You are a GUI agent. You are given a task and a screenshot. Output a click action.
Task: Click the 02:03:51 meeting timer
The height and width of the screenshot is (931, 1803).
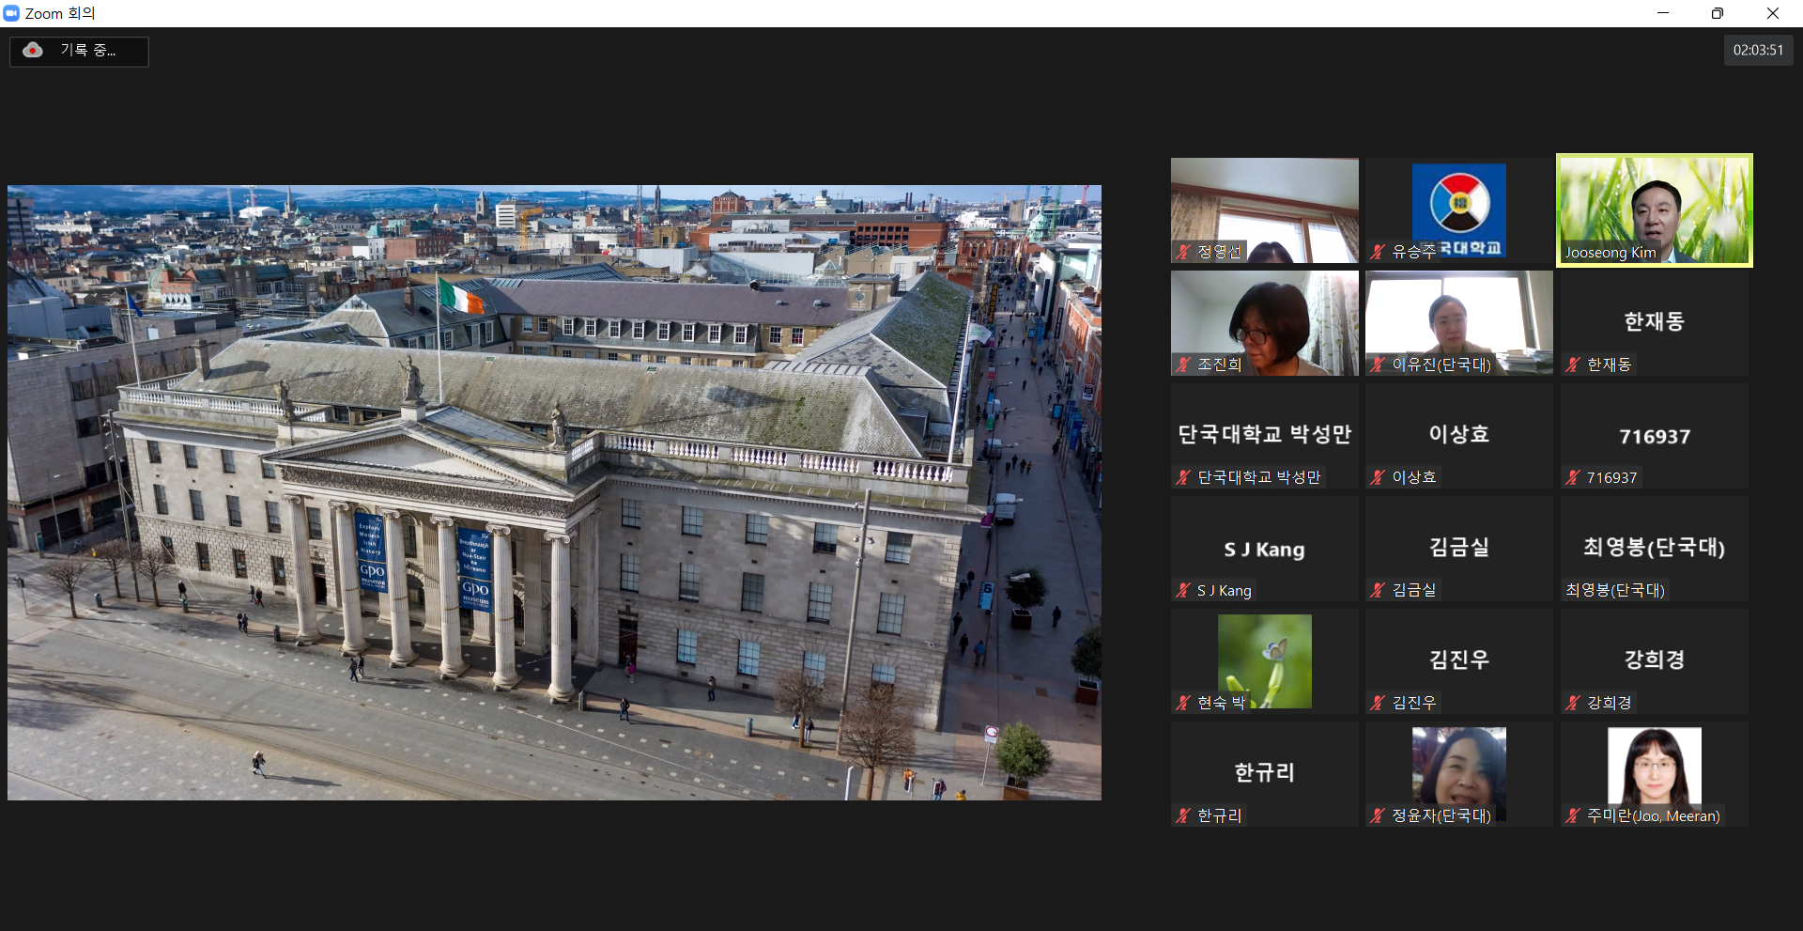[x=1757, y=51]
